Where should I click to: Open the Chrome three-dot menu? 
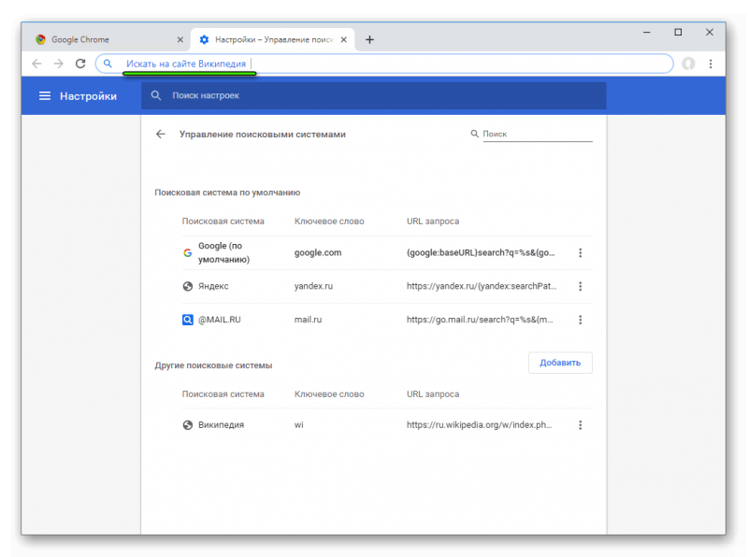click(711, 64)
